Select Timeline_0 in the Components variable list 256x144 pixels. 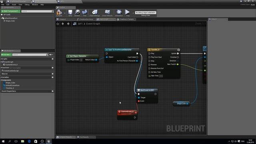pos(10,88)
